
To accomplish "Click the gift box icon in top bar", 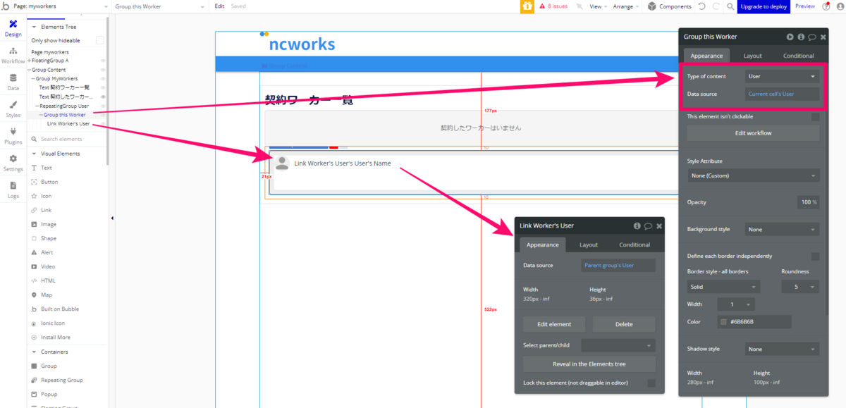I will pos(527,6).
